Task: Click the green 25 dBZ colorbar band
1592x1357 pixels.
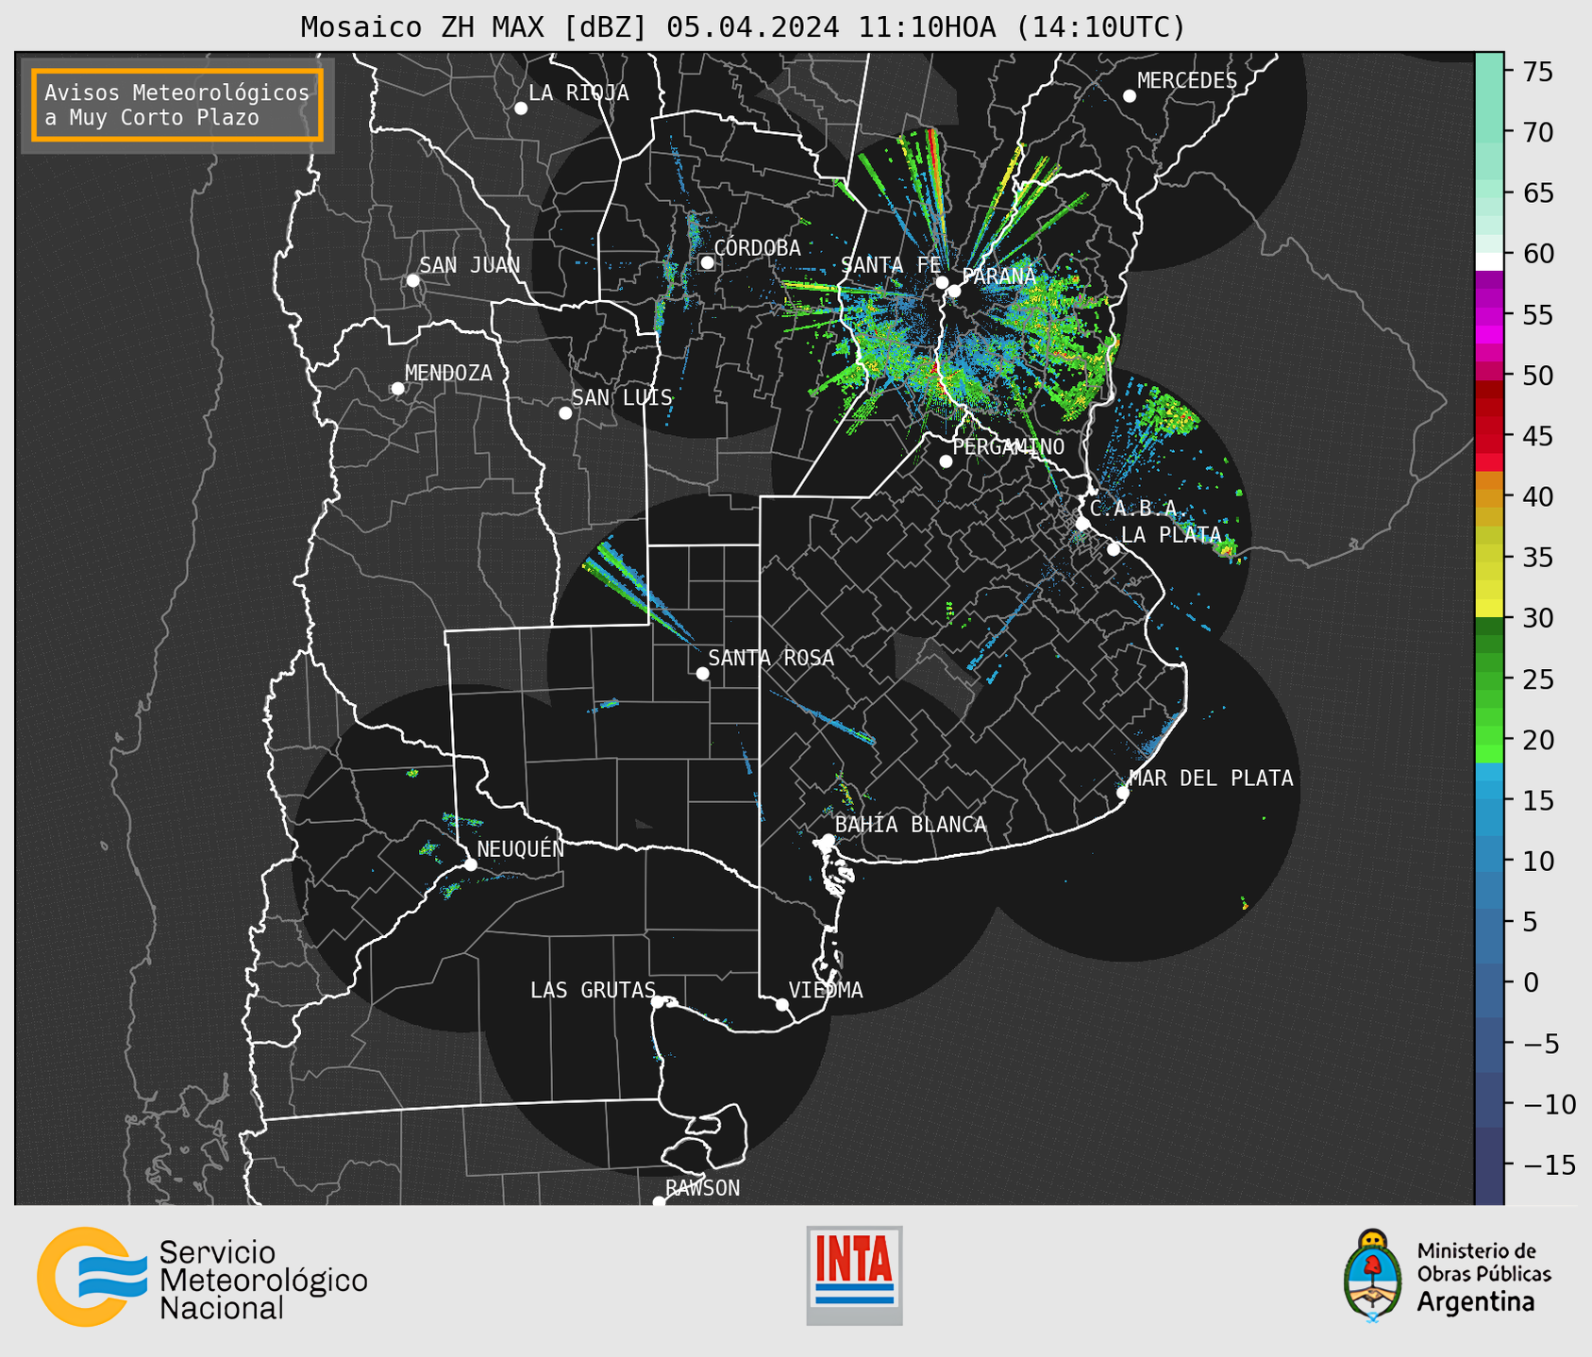Action: pyautogui.click(x=1489, y=679)
